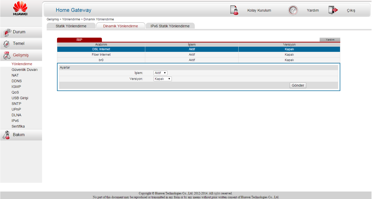
Task: Click the Yardım text link in header
Action: (313, 11)
